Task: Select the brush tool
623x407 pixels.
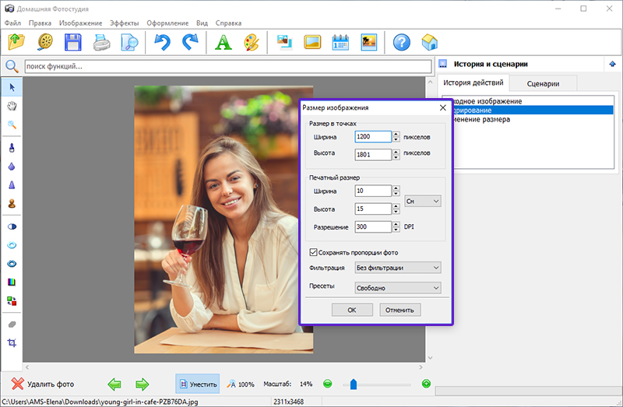Action: point(12,148)
